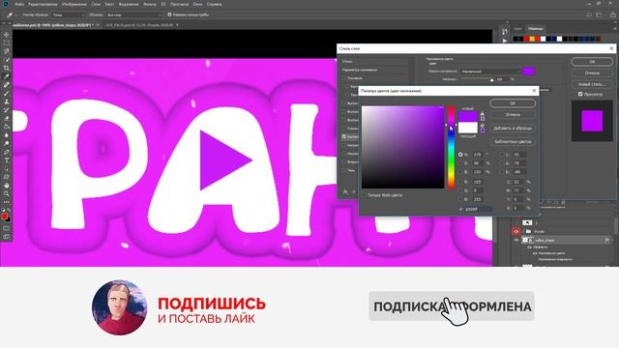Click the white current color swatch
Image resolution: width=619 pixels, height=348 pixels.
tap(468, 128)
